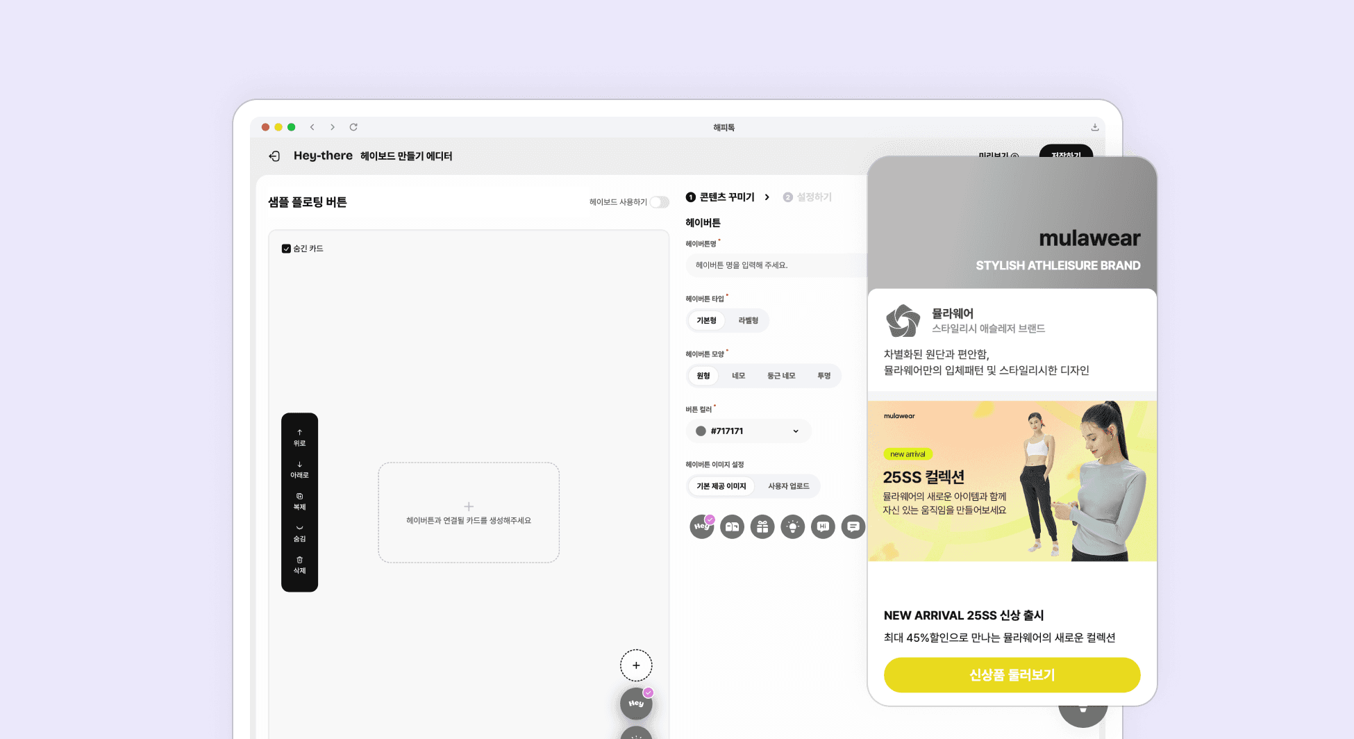Viewport: 1354px width, 739px height.
Task: Select the Hi speech bubble preset image
Action: (x=823, y=526)
